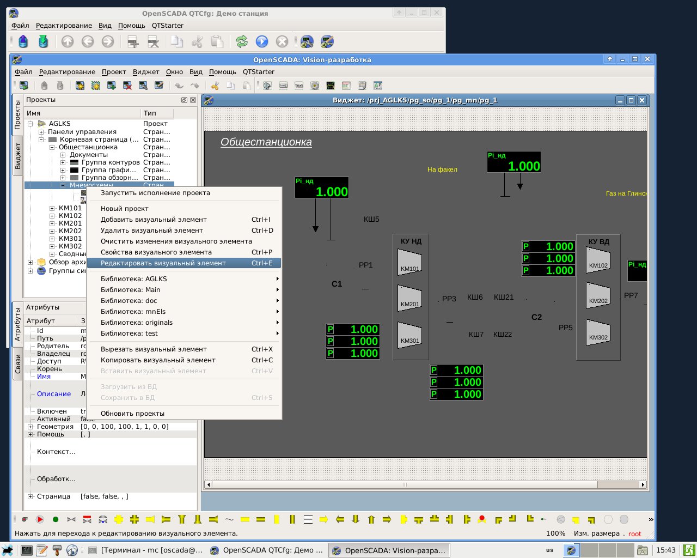Expand the KM101 tree node

point(52,208)
